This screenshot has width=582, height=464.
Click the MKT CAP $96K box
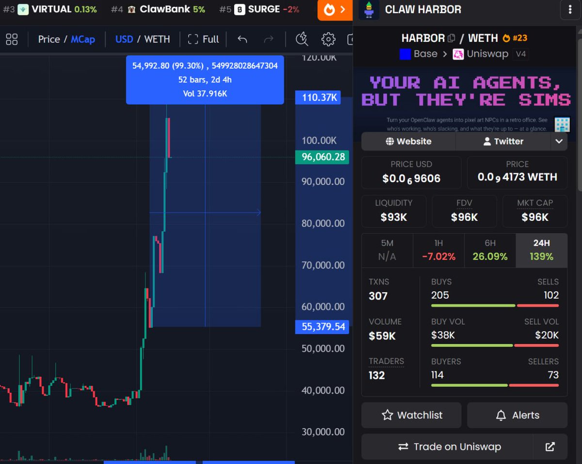click(535, 211)
